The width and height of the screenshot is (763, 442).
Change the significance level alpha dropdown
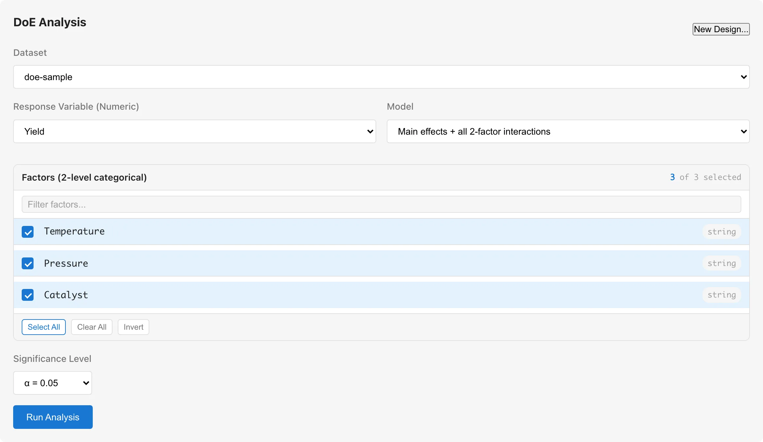pyautogui.click(x=53, y=383)
